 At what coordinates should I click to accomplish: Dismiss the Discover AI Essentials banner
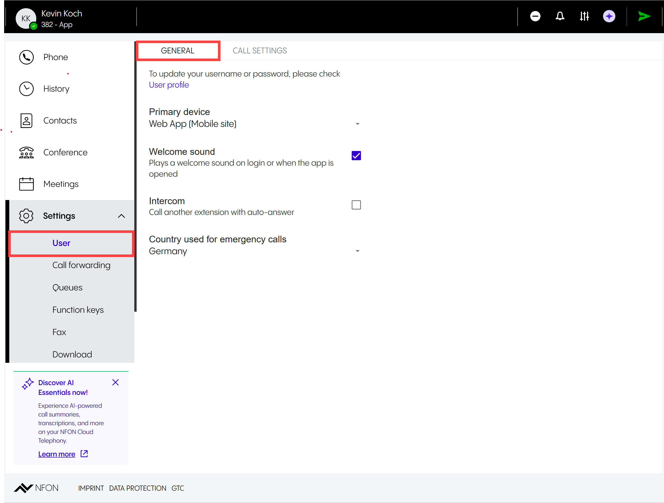coord(115,383)
